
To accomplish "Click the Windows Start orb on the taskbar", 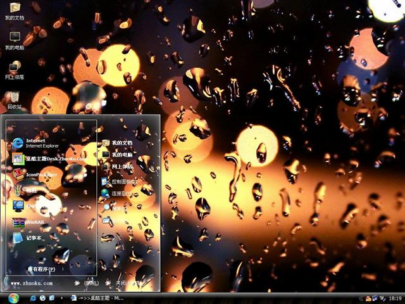I will (x=13, y=298).
